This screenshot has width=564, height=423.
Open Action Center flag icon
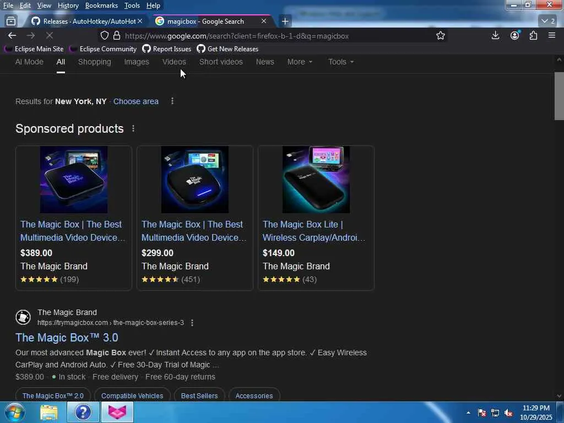(x=482, y=413)
